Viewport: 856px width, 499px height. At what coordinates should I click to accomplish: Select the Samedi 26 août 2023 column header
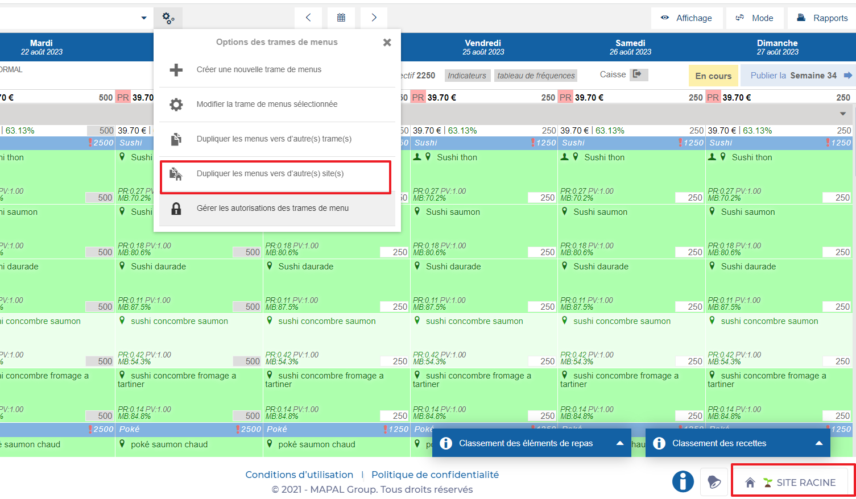click(x=630, y=47)
